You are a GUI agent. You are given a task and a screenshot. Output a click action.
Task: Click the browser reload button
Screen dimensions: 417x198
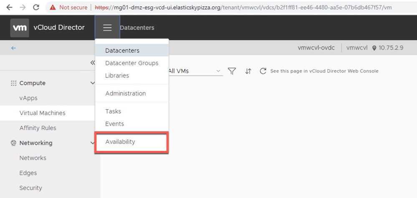tap(36, 7)
